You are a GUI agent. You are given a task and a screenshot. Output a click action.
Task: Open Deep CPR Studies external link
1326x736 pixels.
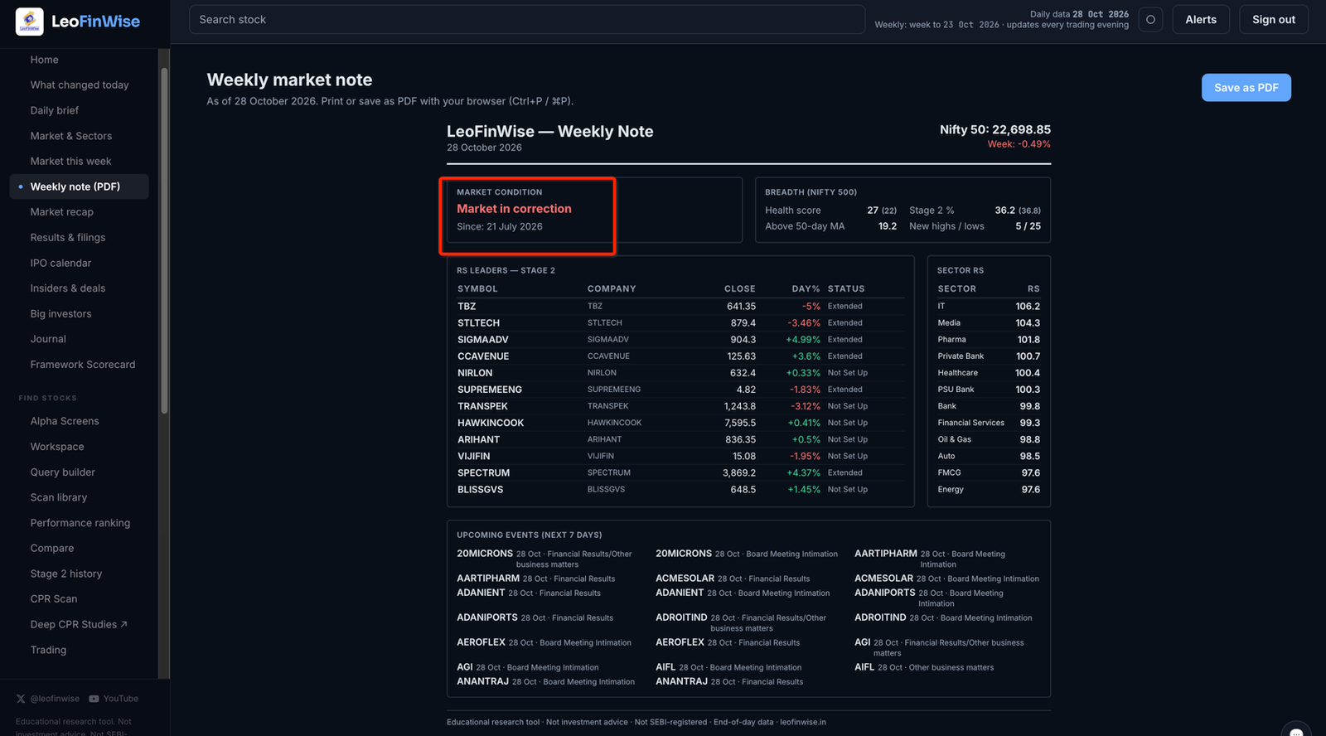[x=79, y=625]
